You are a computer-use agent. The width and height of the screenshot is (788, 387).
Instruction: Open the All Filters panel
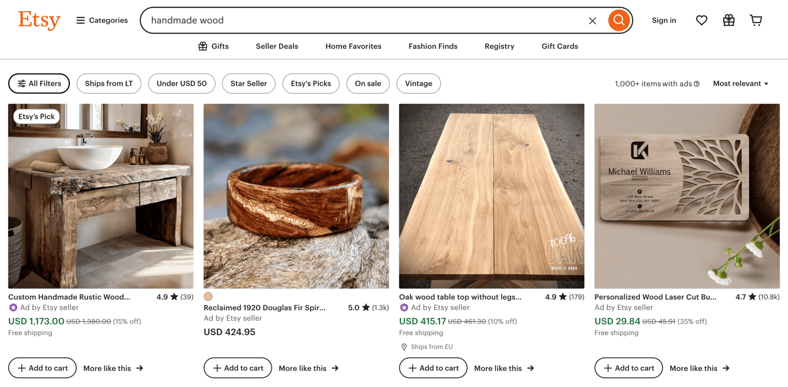[x=39, y=84]
